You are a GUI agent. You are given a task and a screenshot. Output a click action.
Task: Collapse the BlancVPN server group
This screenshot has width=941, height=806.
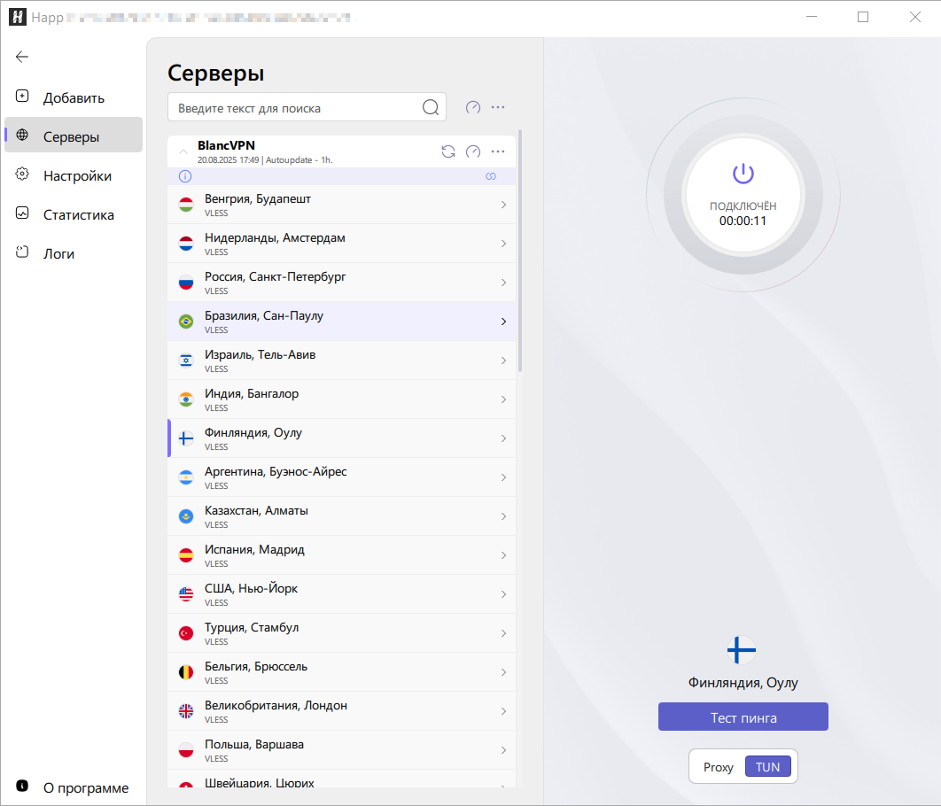tap(183, 151)
